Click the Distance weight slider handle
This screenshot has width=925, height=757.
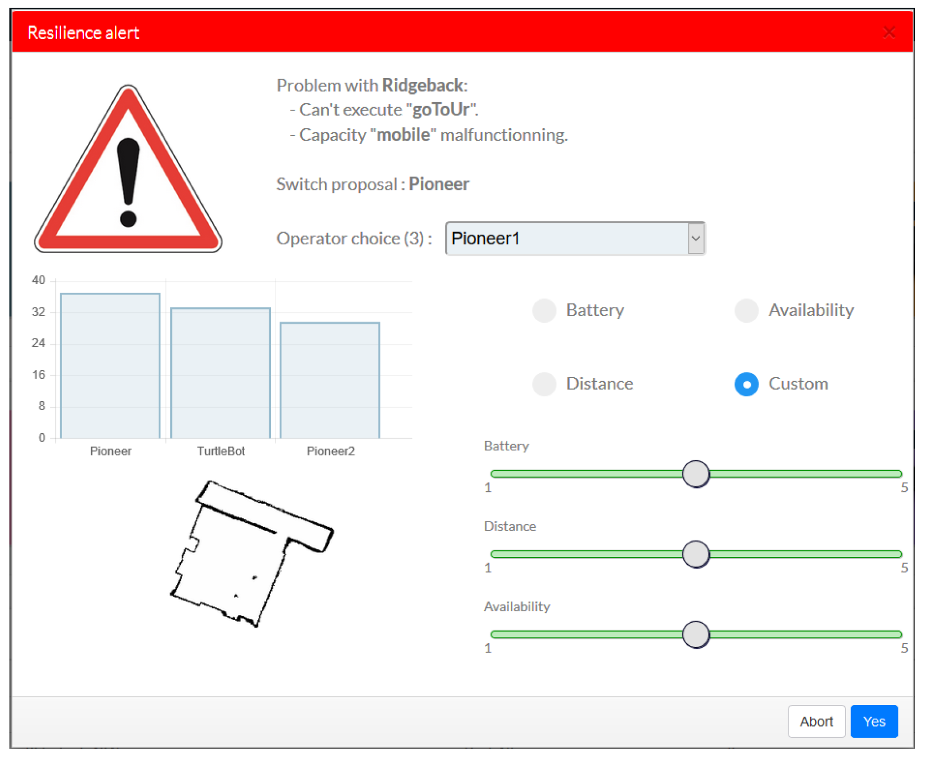point(696,554)
